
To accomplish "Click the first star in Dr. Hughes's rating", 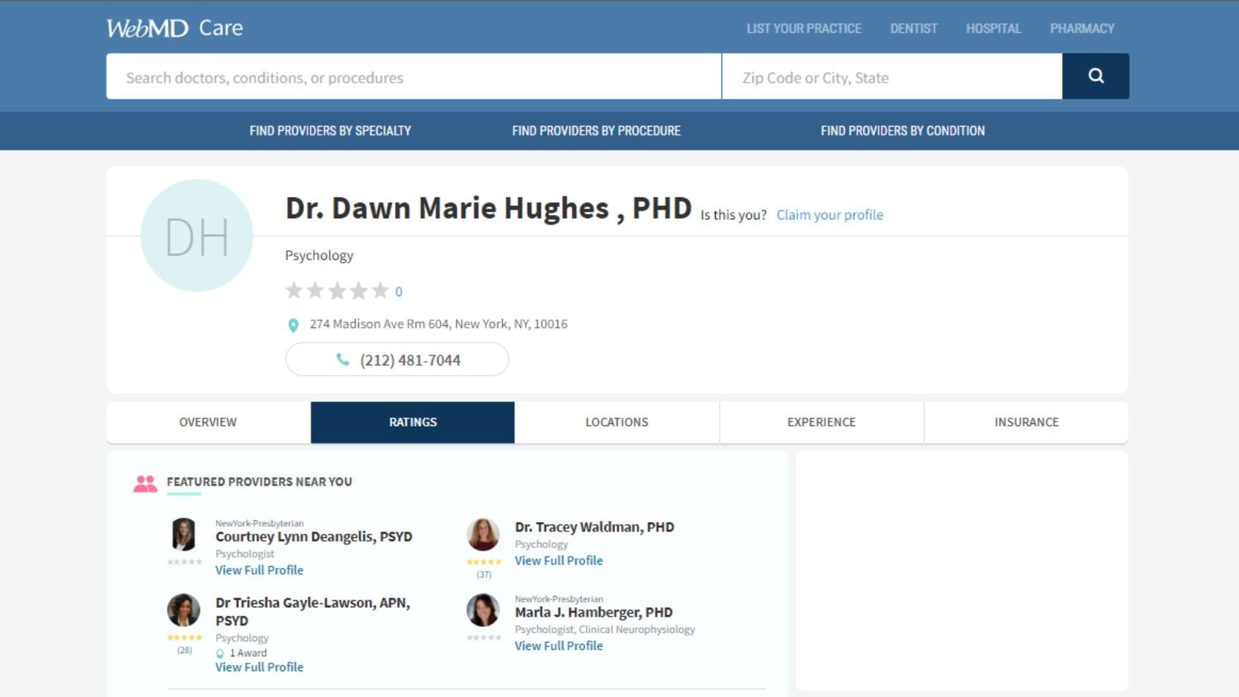I will click(294, 290).
